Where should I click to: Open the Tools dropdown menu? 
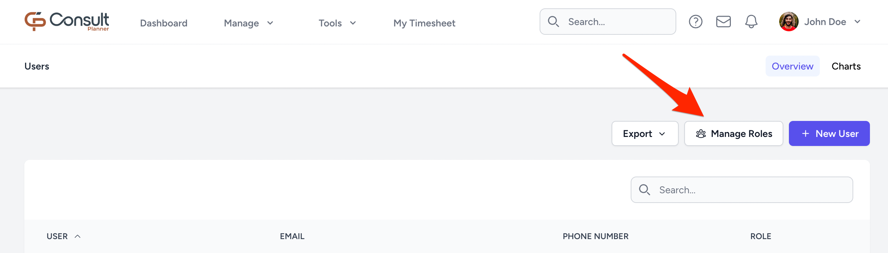coord(337,23)
